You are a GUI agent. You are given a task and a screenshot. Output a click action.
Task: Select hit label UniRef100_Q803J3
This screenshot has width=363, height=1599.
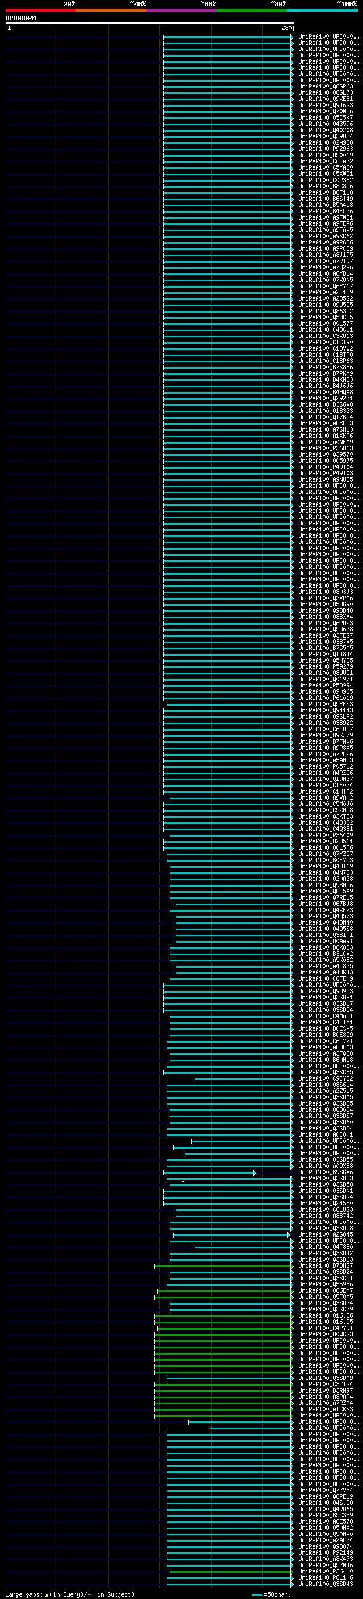(326, 592)
